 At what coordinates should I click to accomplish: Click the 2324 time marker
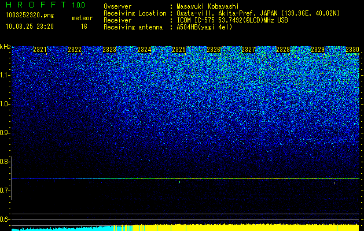tap(144, 50)
